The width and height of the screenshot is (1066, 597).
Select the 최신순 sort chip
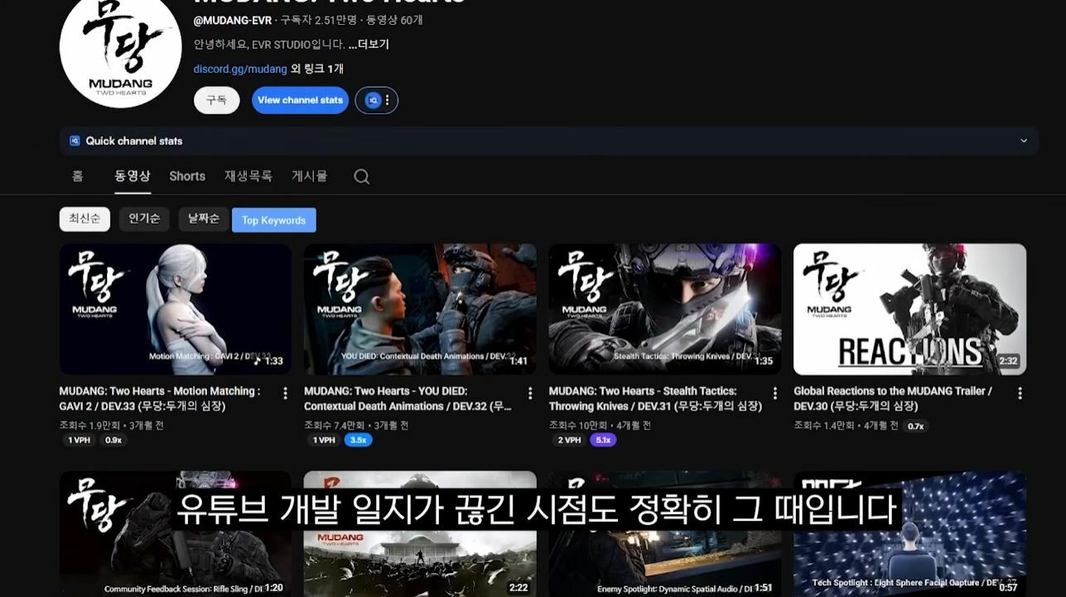point(84,219)
